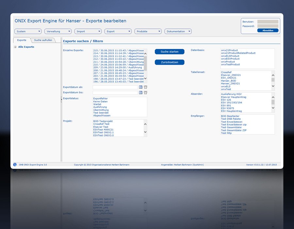The height and width of the screenshot is (229, 294).
Task: Select Test http recipient
Action: [226, 133]
